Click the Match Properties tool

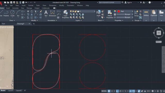(x=110, y=14)
